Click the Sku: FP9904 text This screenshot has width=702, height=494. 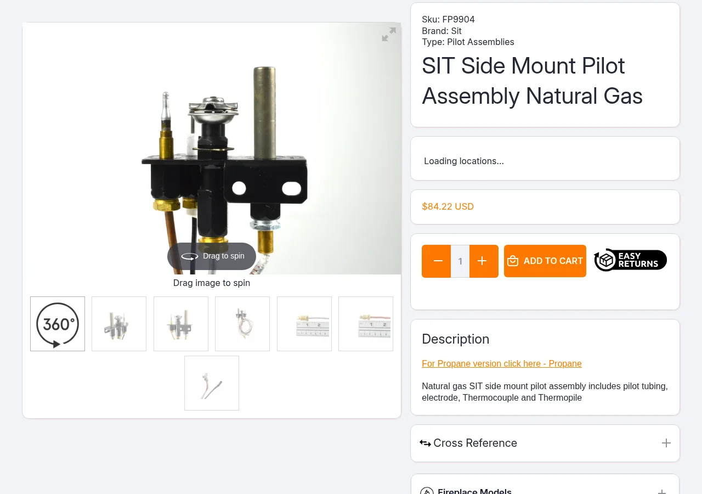[448, 20]
